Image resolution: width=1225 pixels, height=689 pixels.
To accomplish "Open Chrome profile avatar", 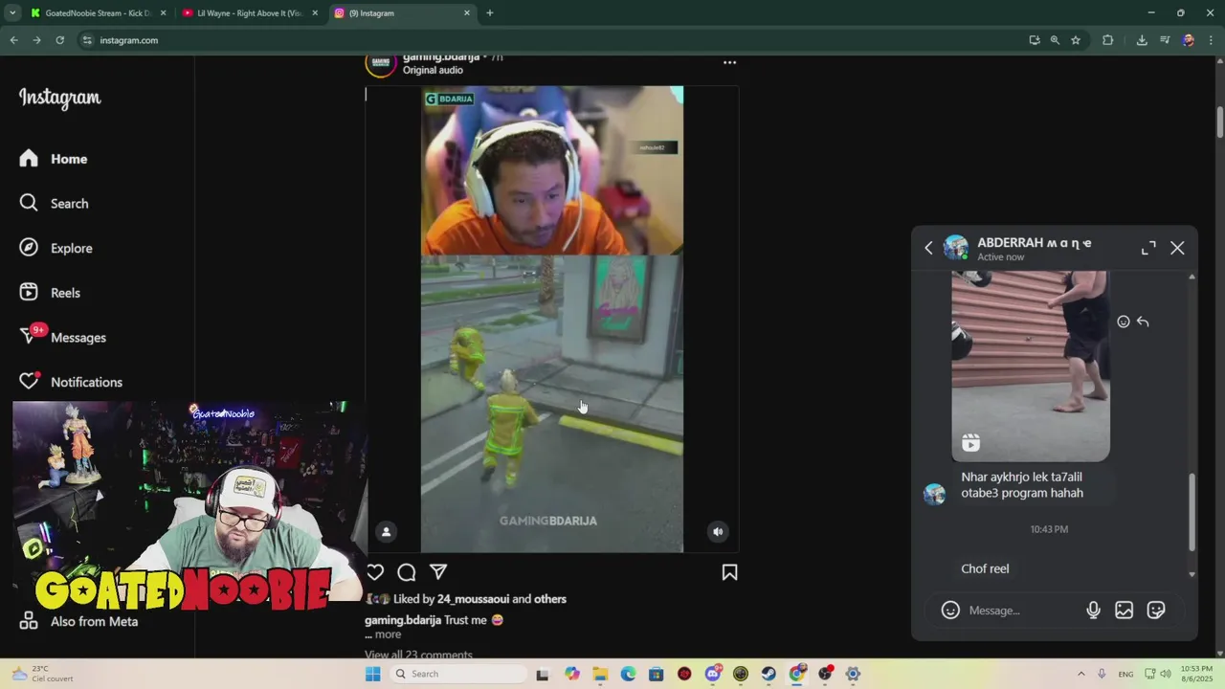I will (x=1188, y=40).
